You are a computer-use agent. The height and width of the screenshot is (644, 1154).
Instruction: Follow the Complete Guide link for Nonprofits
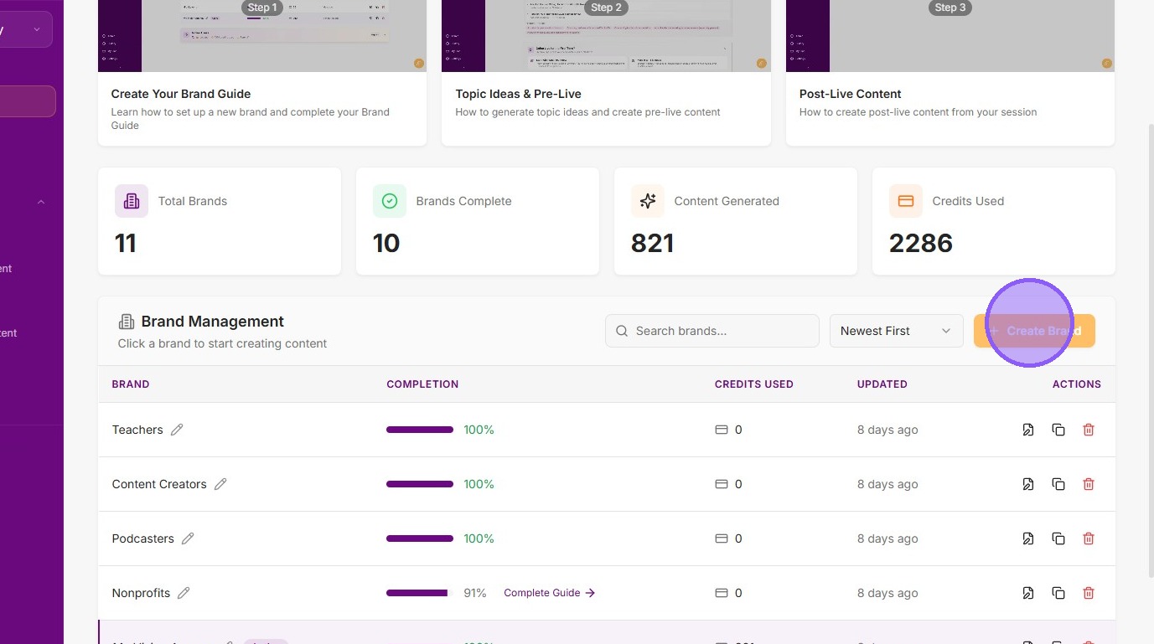tap(550, 593)
